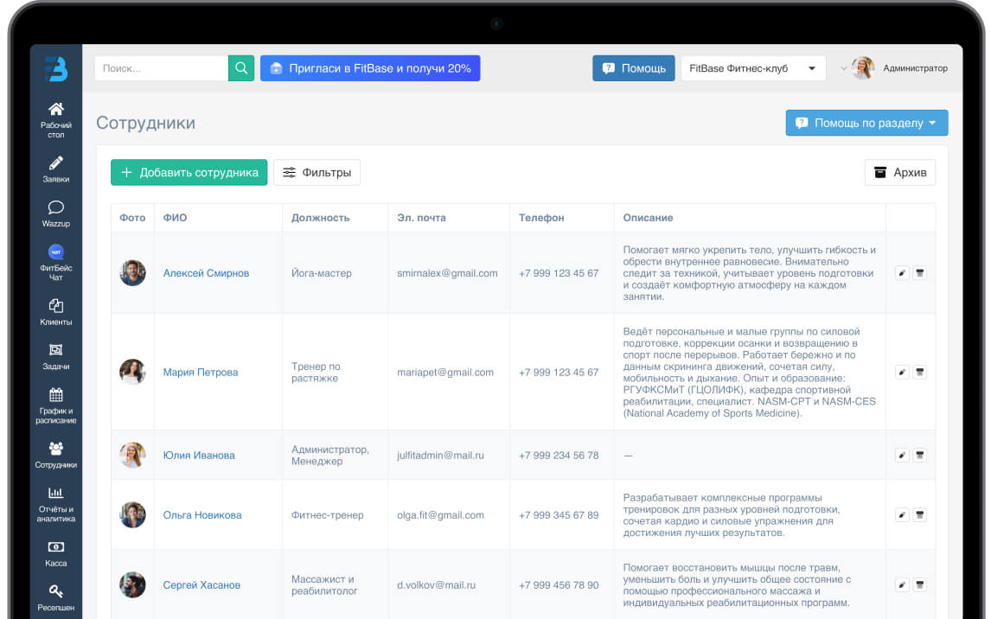Open Касса section in the sidebar

55,553
